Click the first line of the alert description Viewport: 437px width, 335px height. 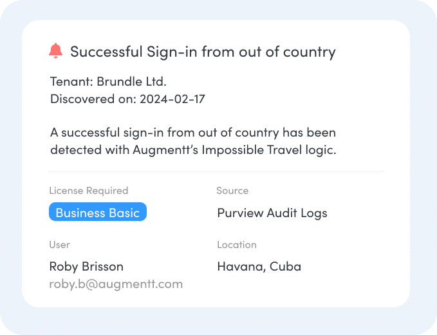pyautogui.click(x=193, y=133)
